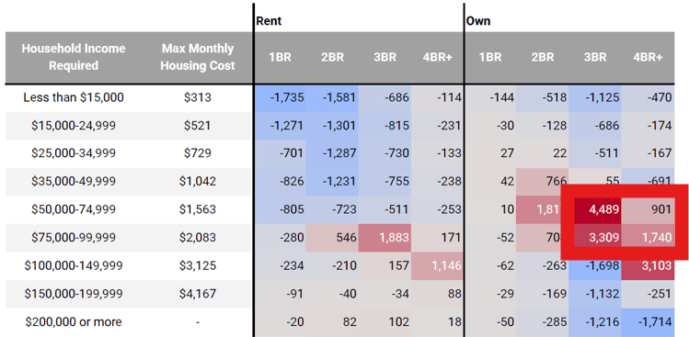Click the -1,714 Own 4BR+ cell

[648, 322]
